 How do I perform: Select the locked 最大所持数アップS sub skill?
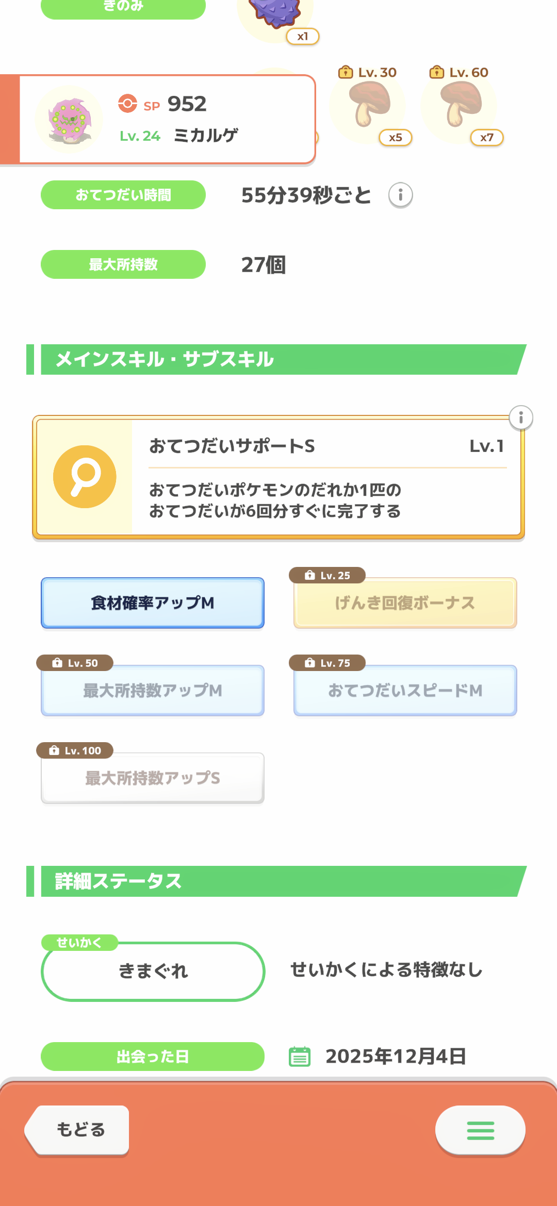click(x=153, y=778)
